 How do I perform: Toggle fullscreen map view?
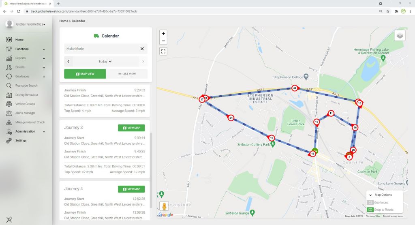(x=163, y=51)
